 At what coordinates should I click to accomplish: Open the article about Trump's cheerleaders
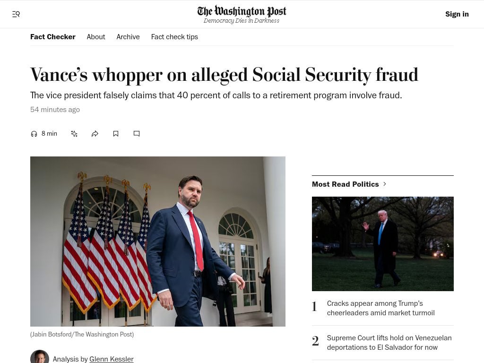click(380, 308)
